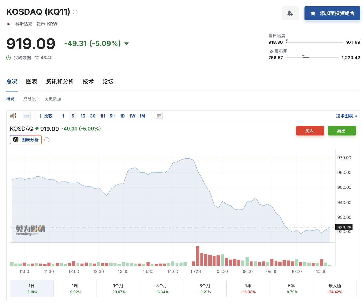Image resolution: width=363 pixels, height=306 pixels.
Task: Open the 技术 tab
Action: (x=88, y=81)
